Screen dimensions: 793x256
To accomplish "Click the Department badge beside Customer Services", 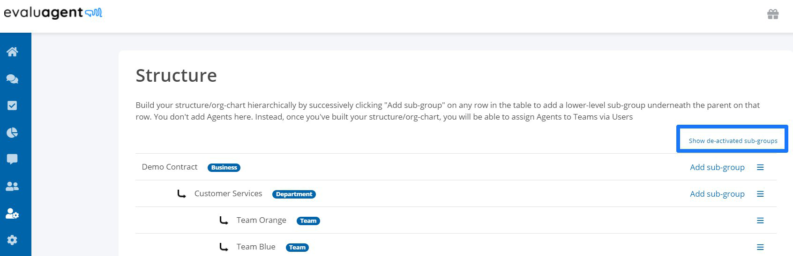I will [x=294, y=194].
